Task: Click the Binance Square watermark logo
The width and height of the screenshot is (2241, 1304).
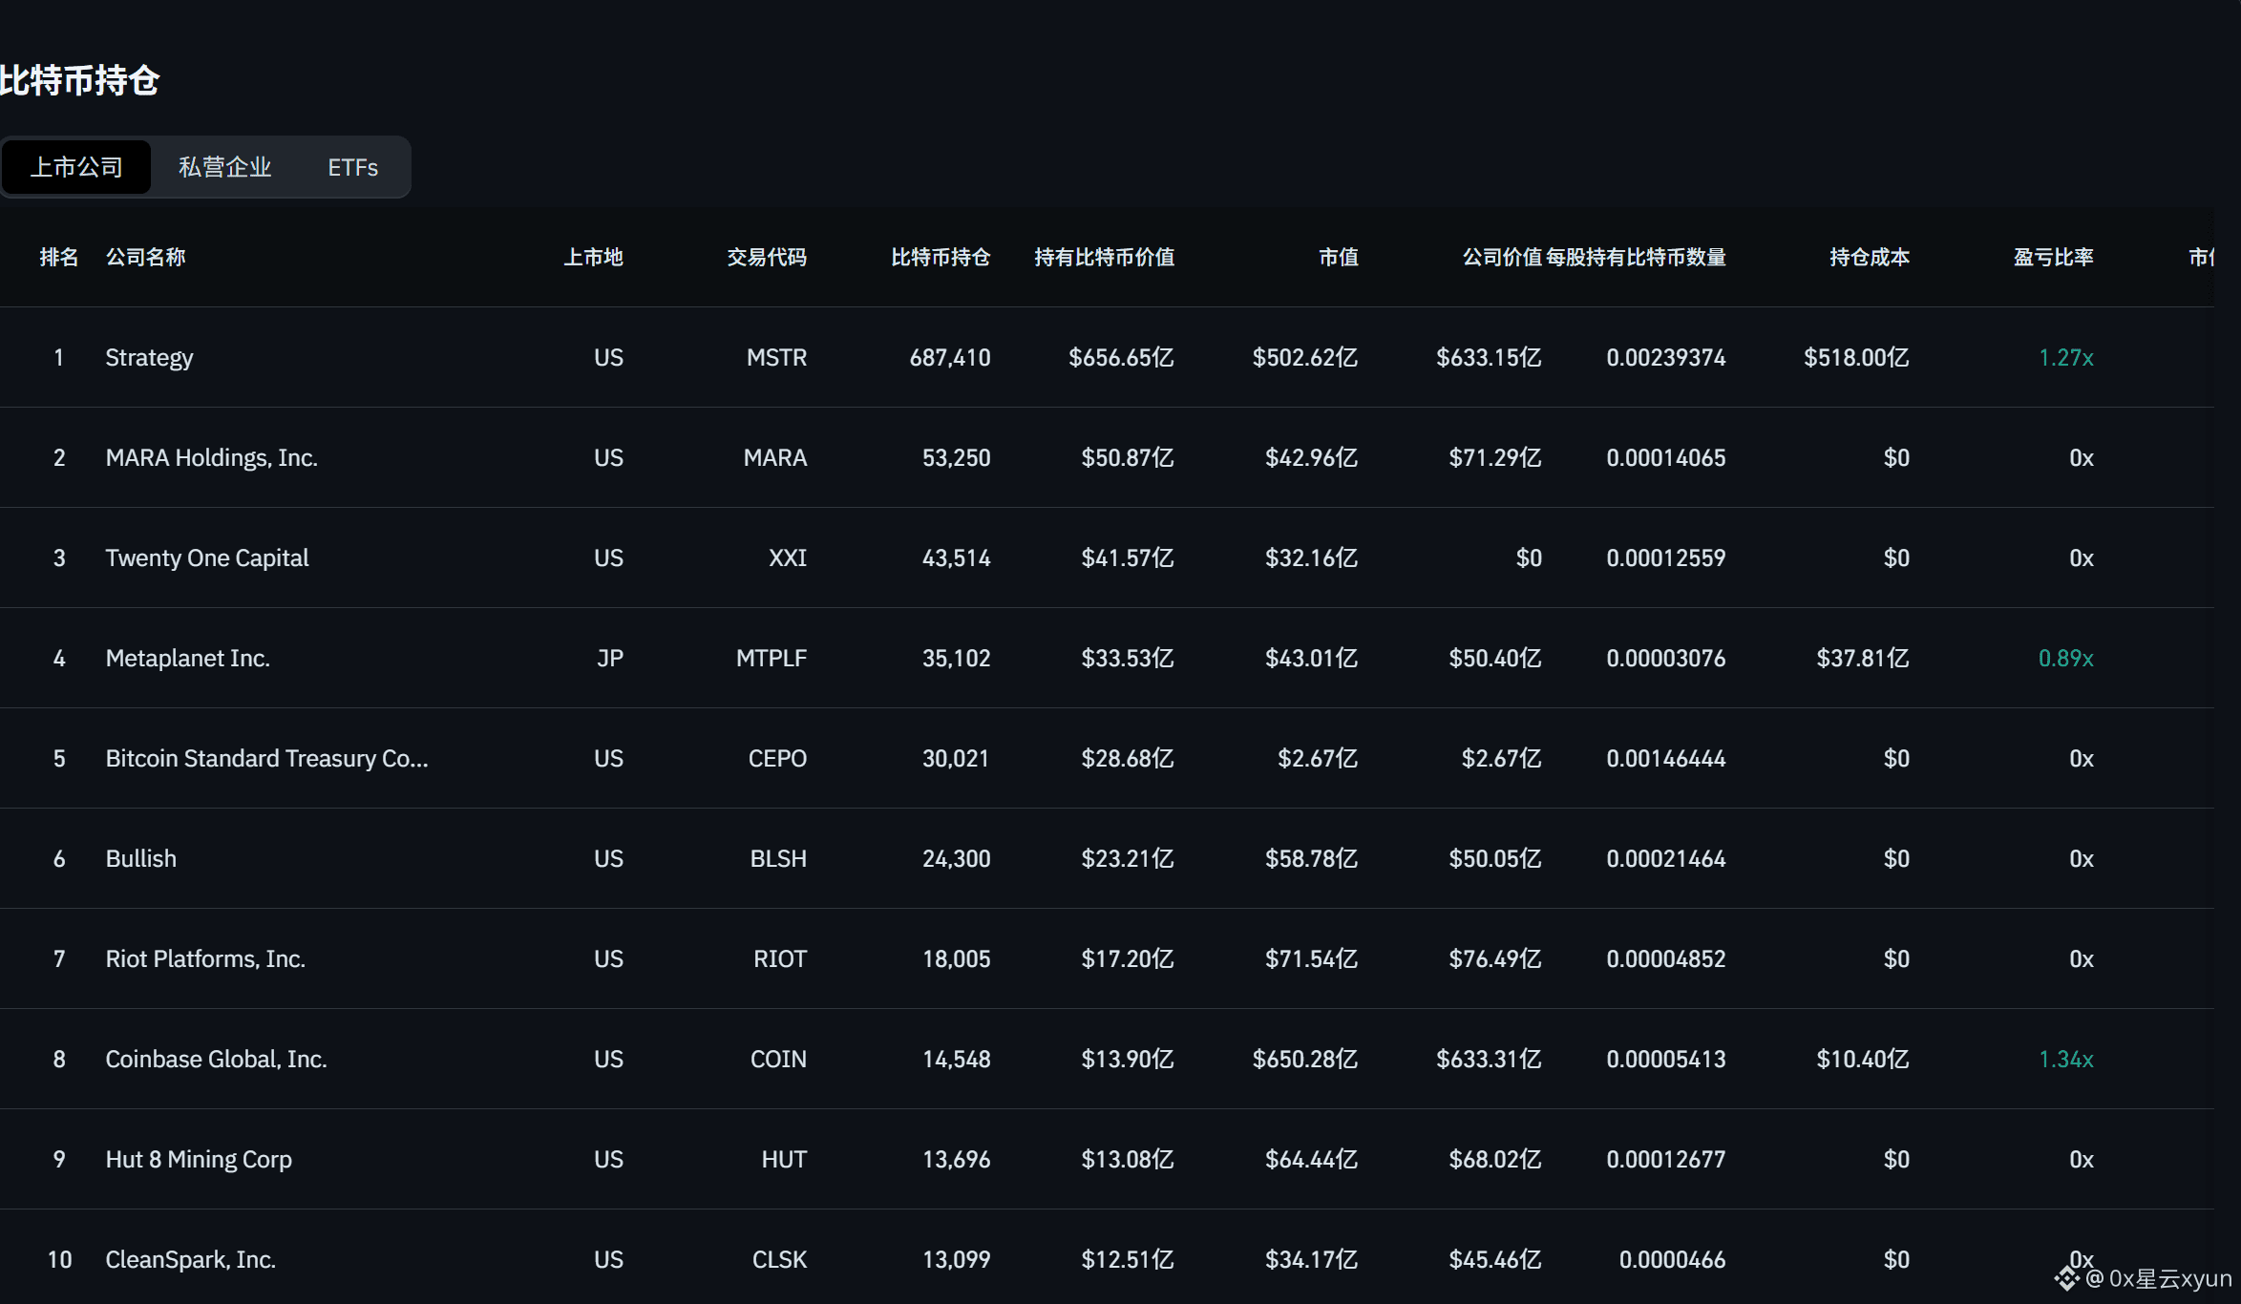Action: pyautogui.click(x=2066, y=1278)
